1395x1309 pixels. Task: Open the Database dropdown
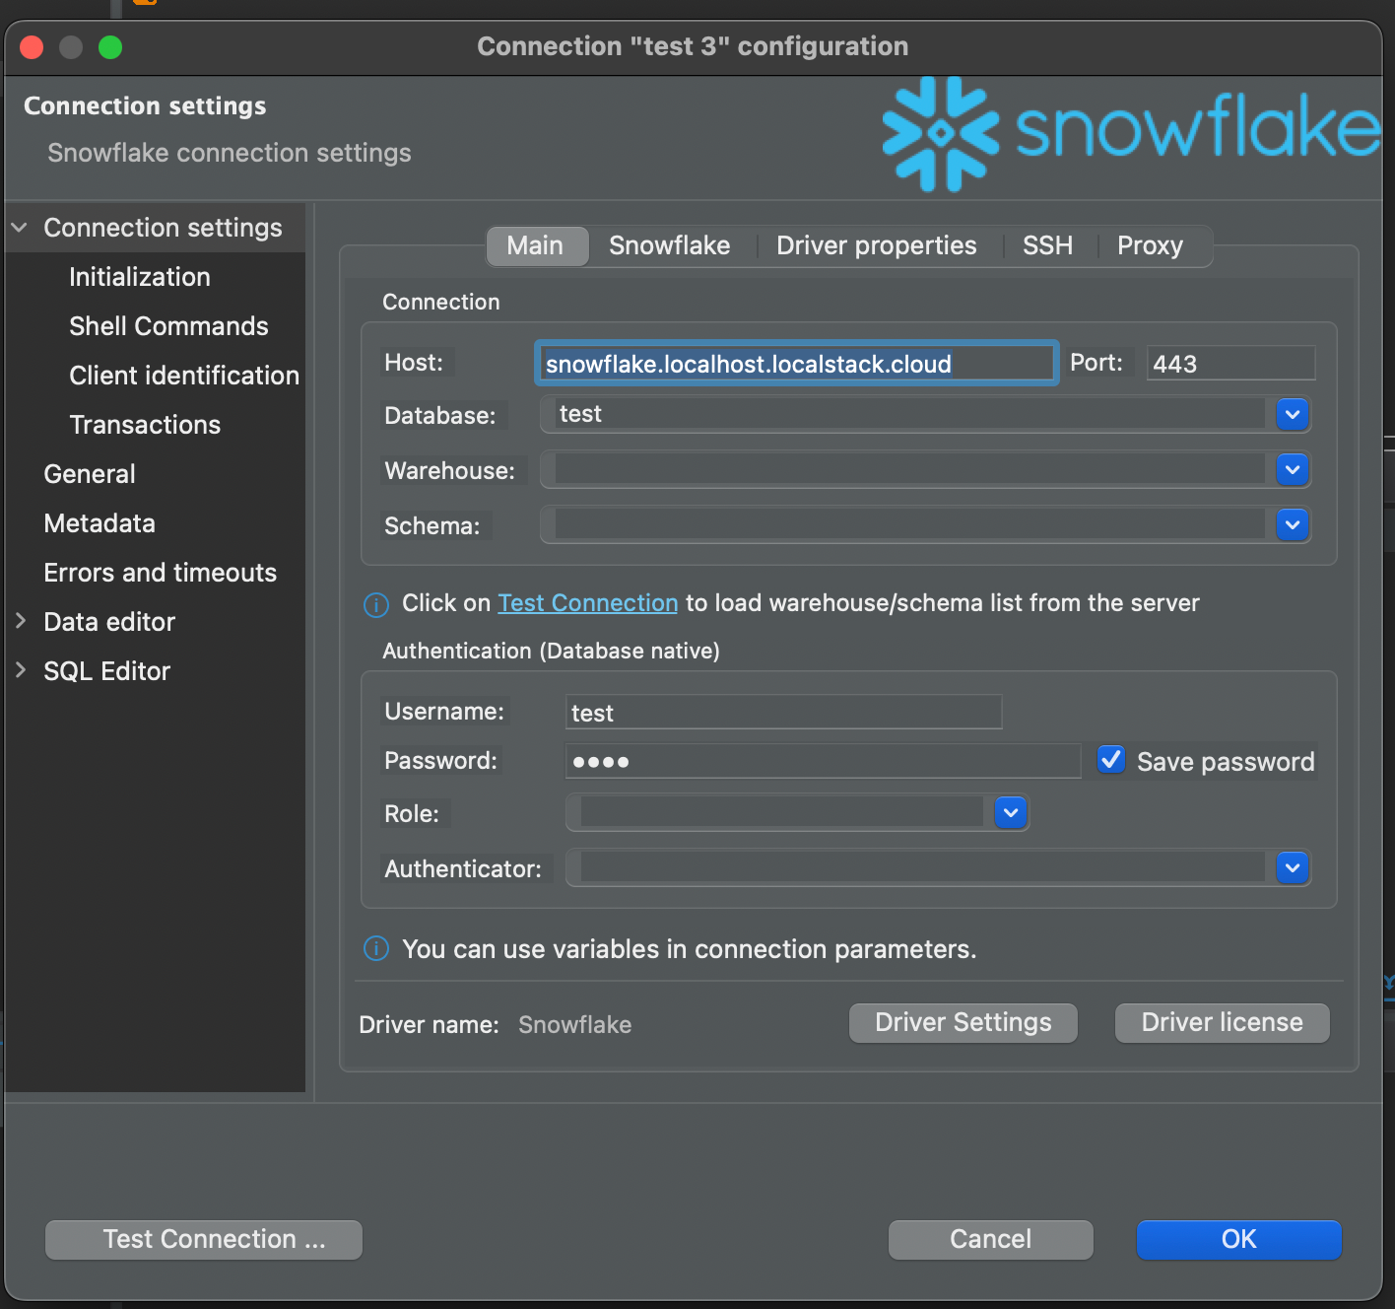[1291, 414]
